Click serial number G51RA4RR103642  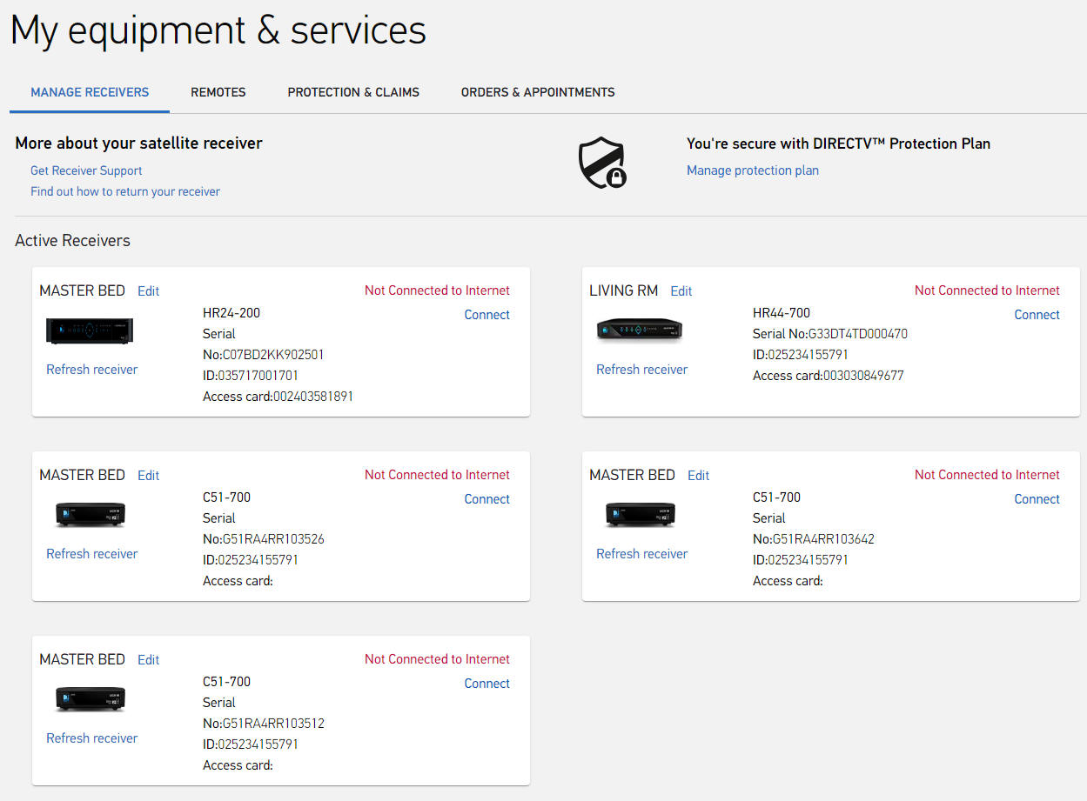click(824, 539)
